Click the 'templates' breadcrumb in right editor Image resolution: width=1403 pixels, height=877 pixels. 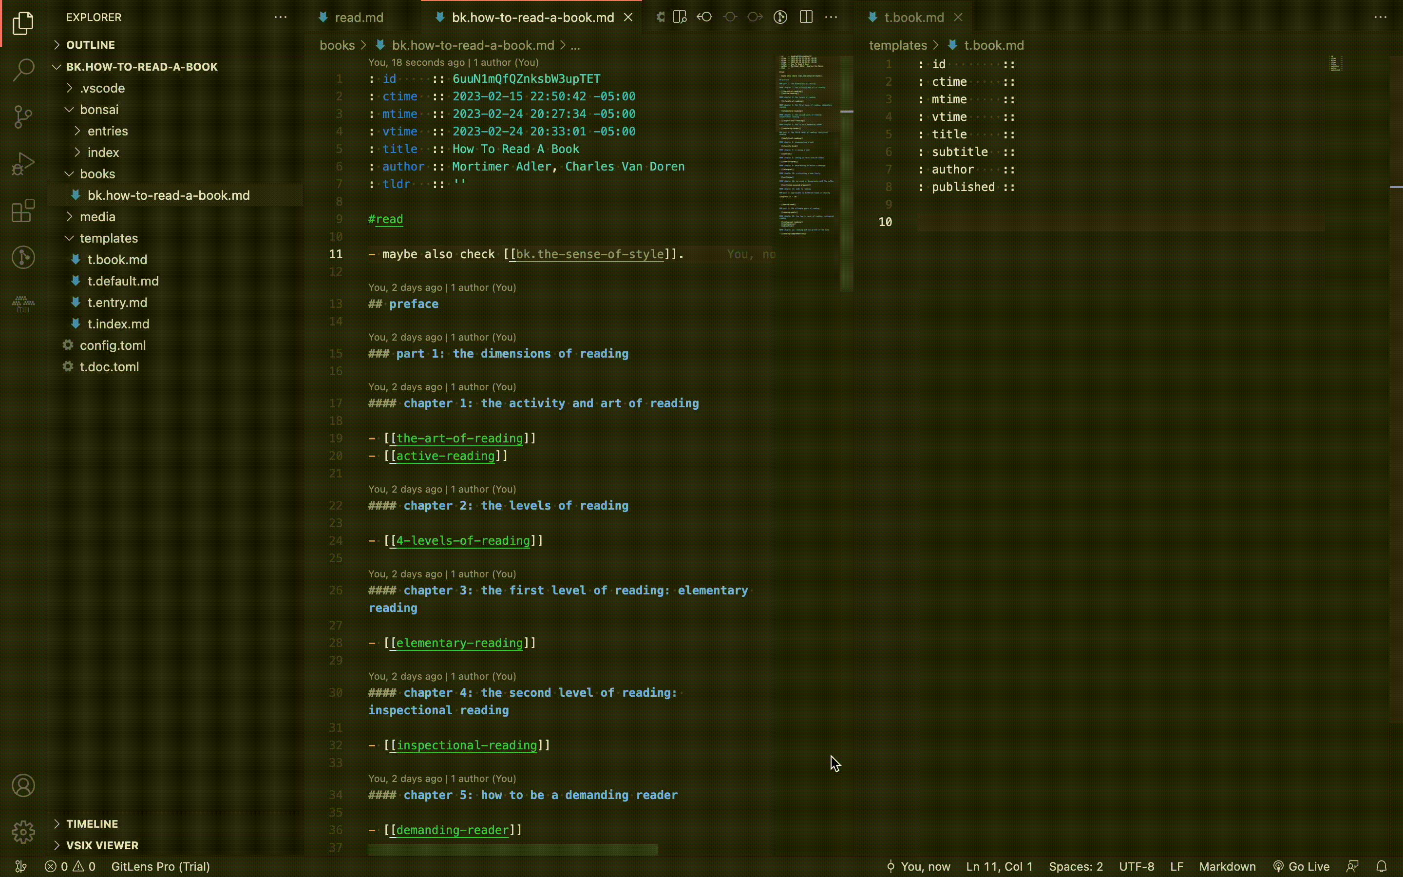[x=897, y=45]
